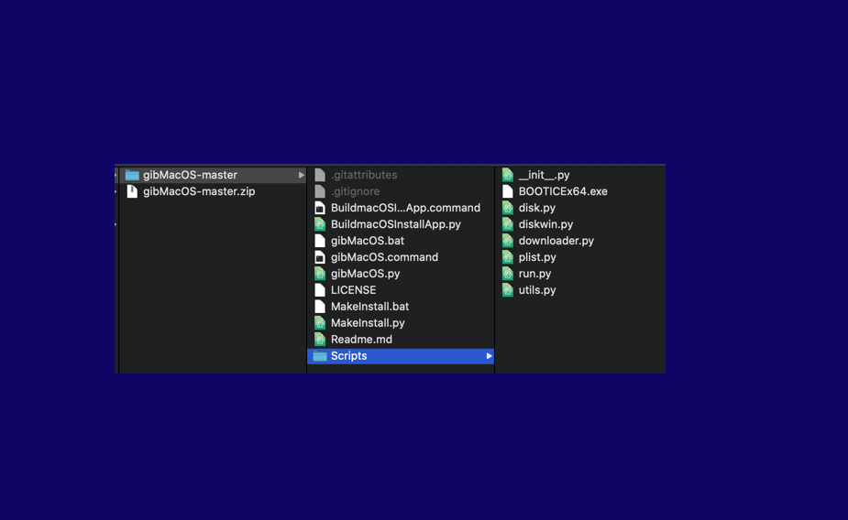Select MakeInstall.py file name
This screenshot has width=848, height=520.
point(368,323)
